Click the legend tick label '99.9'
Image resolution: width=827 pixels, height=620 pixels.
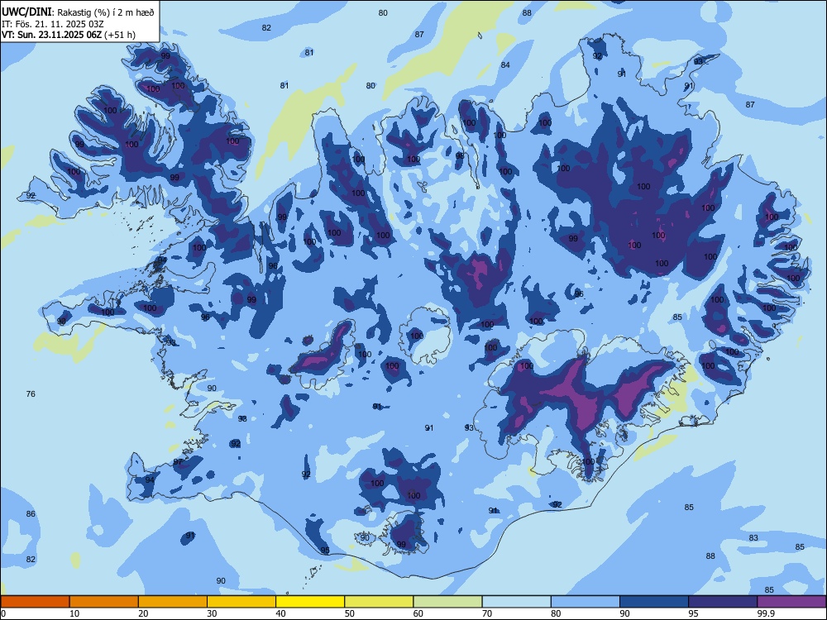tap(766, 613)
